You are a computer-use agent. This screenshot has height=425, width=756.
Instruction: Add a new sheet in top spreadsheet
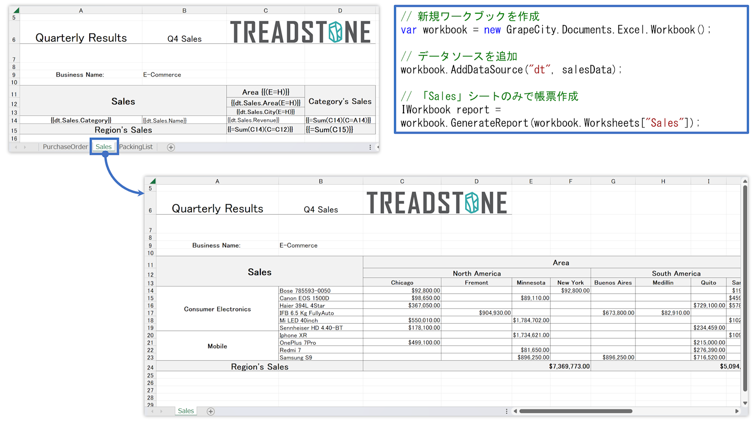[x=171, y=147]
